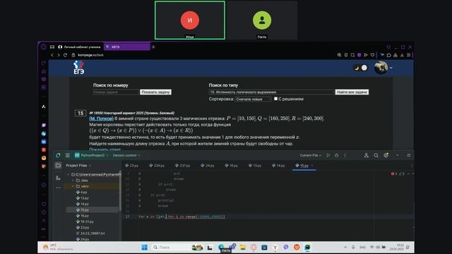Screen dimensions: 452x254
Task: Open browser downloads icon
Action: click(x=402, y=55)
